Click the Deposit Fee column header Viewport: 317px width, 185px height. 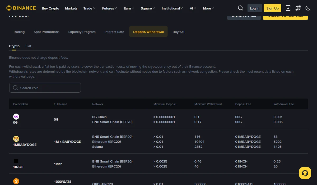[x=243, y=104]
